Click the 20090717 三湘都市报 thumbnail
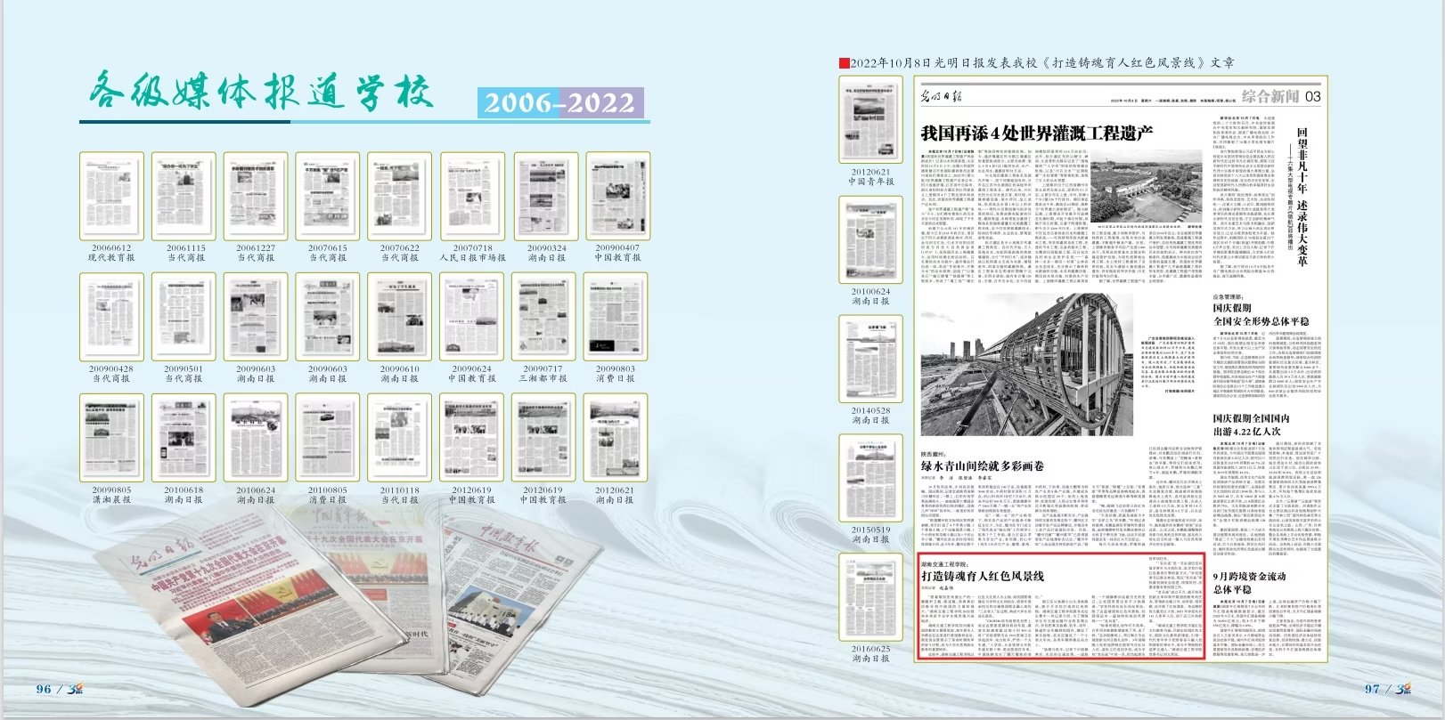 point(545,316)
